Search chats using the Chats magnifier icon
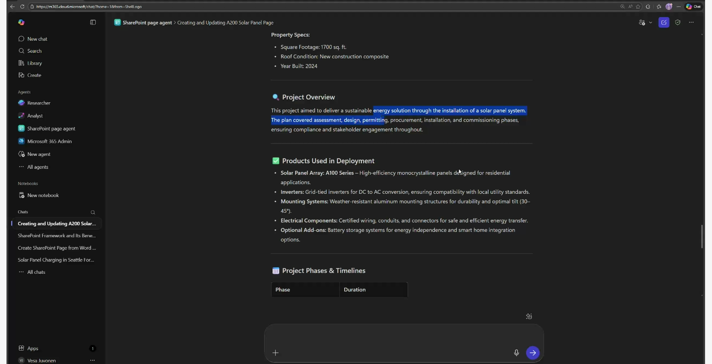The height and width of the screenshot is (364, 712). tap(93, 212)
